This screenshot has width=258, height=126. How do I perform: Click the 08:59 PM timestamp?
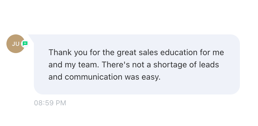[x=50, y=103]
